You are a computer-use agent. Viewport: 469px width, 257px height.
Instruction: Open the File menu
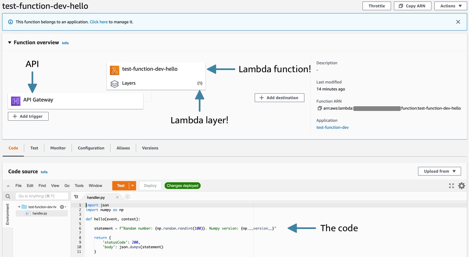18,186
